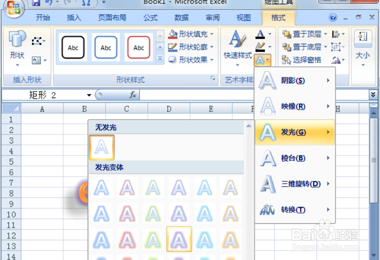Viewport: 380px width, 260px height.
Task: Choose blue glow in first variant row
Action: click(x=101, y=188)
